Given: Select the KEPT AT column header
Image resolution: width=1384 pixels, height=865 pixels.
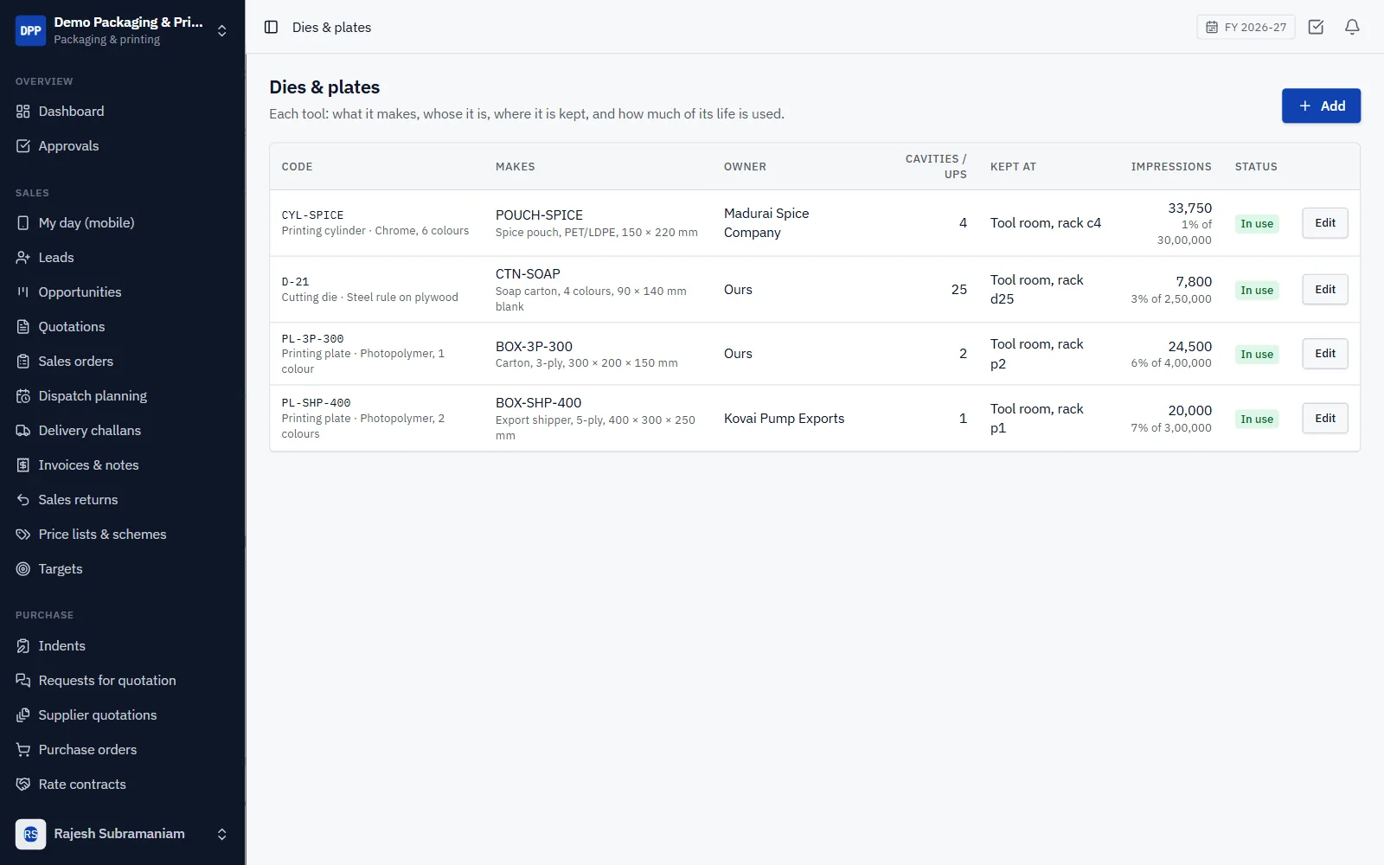Looking at the screenshot, I should tap(1013, 167).
